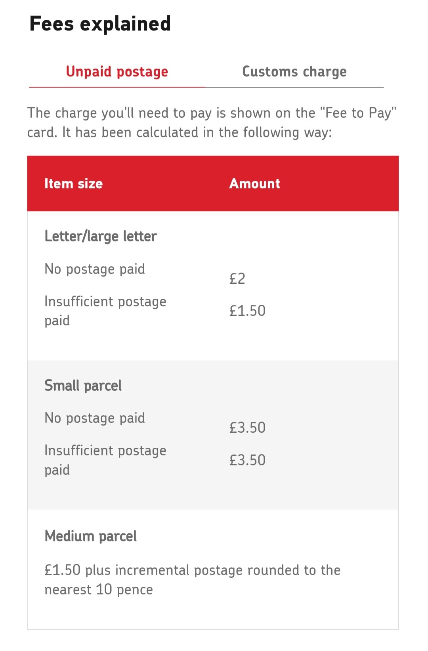Click Letter Insufficient postage paid label

click(x=105, y=311)
